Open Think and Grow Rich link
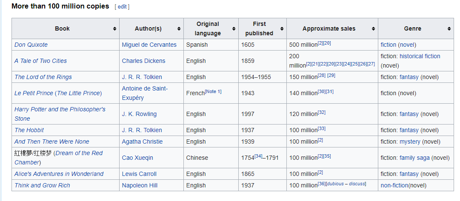The image size is (460, 201). (x=42, y=185)
